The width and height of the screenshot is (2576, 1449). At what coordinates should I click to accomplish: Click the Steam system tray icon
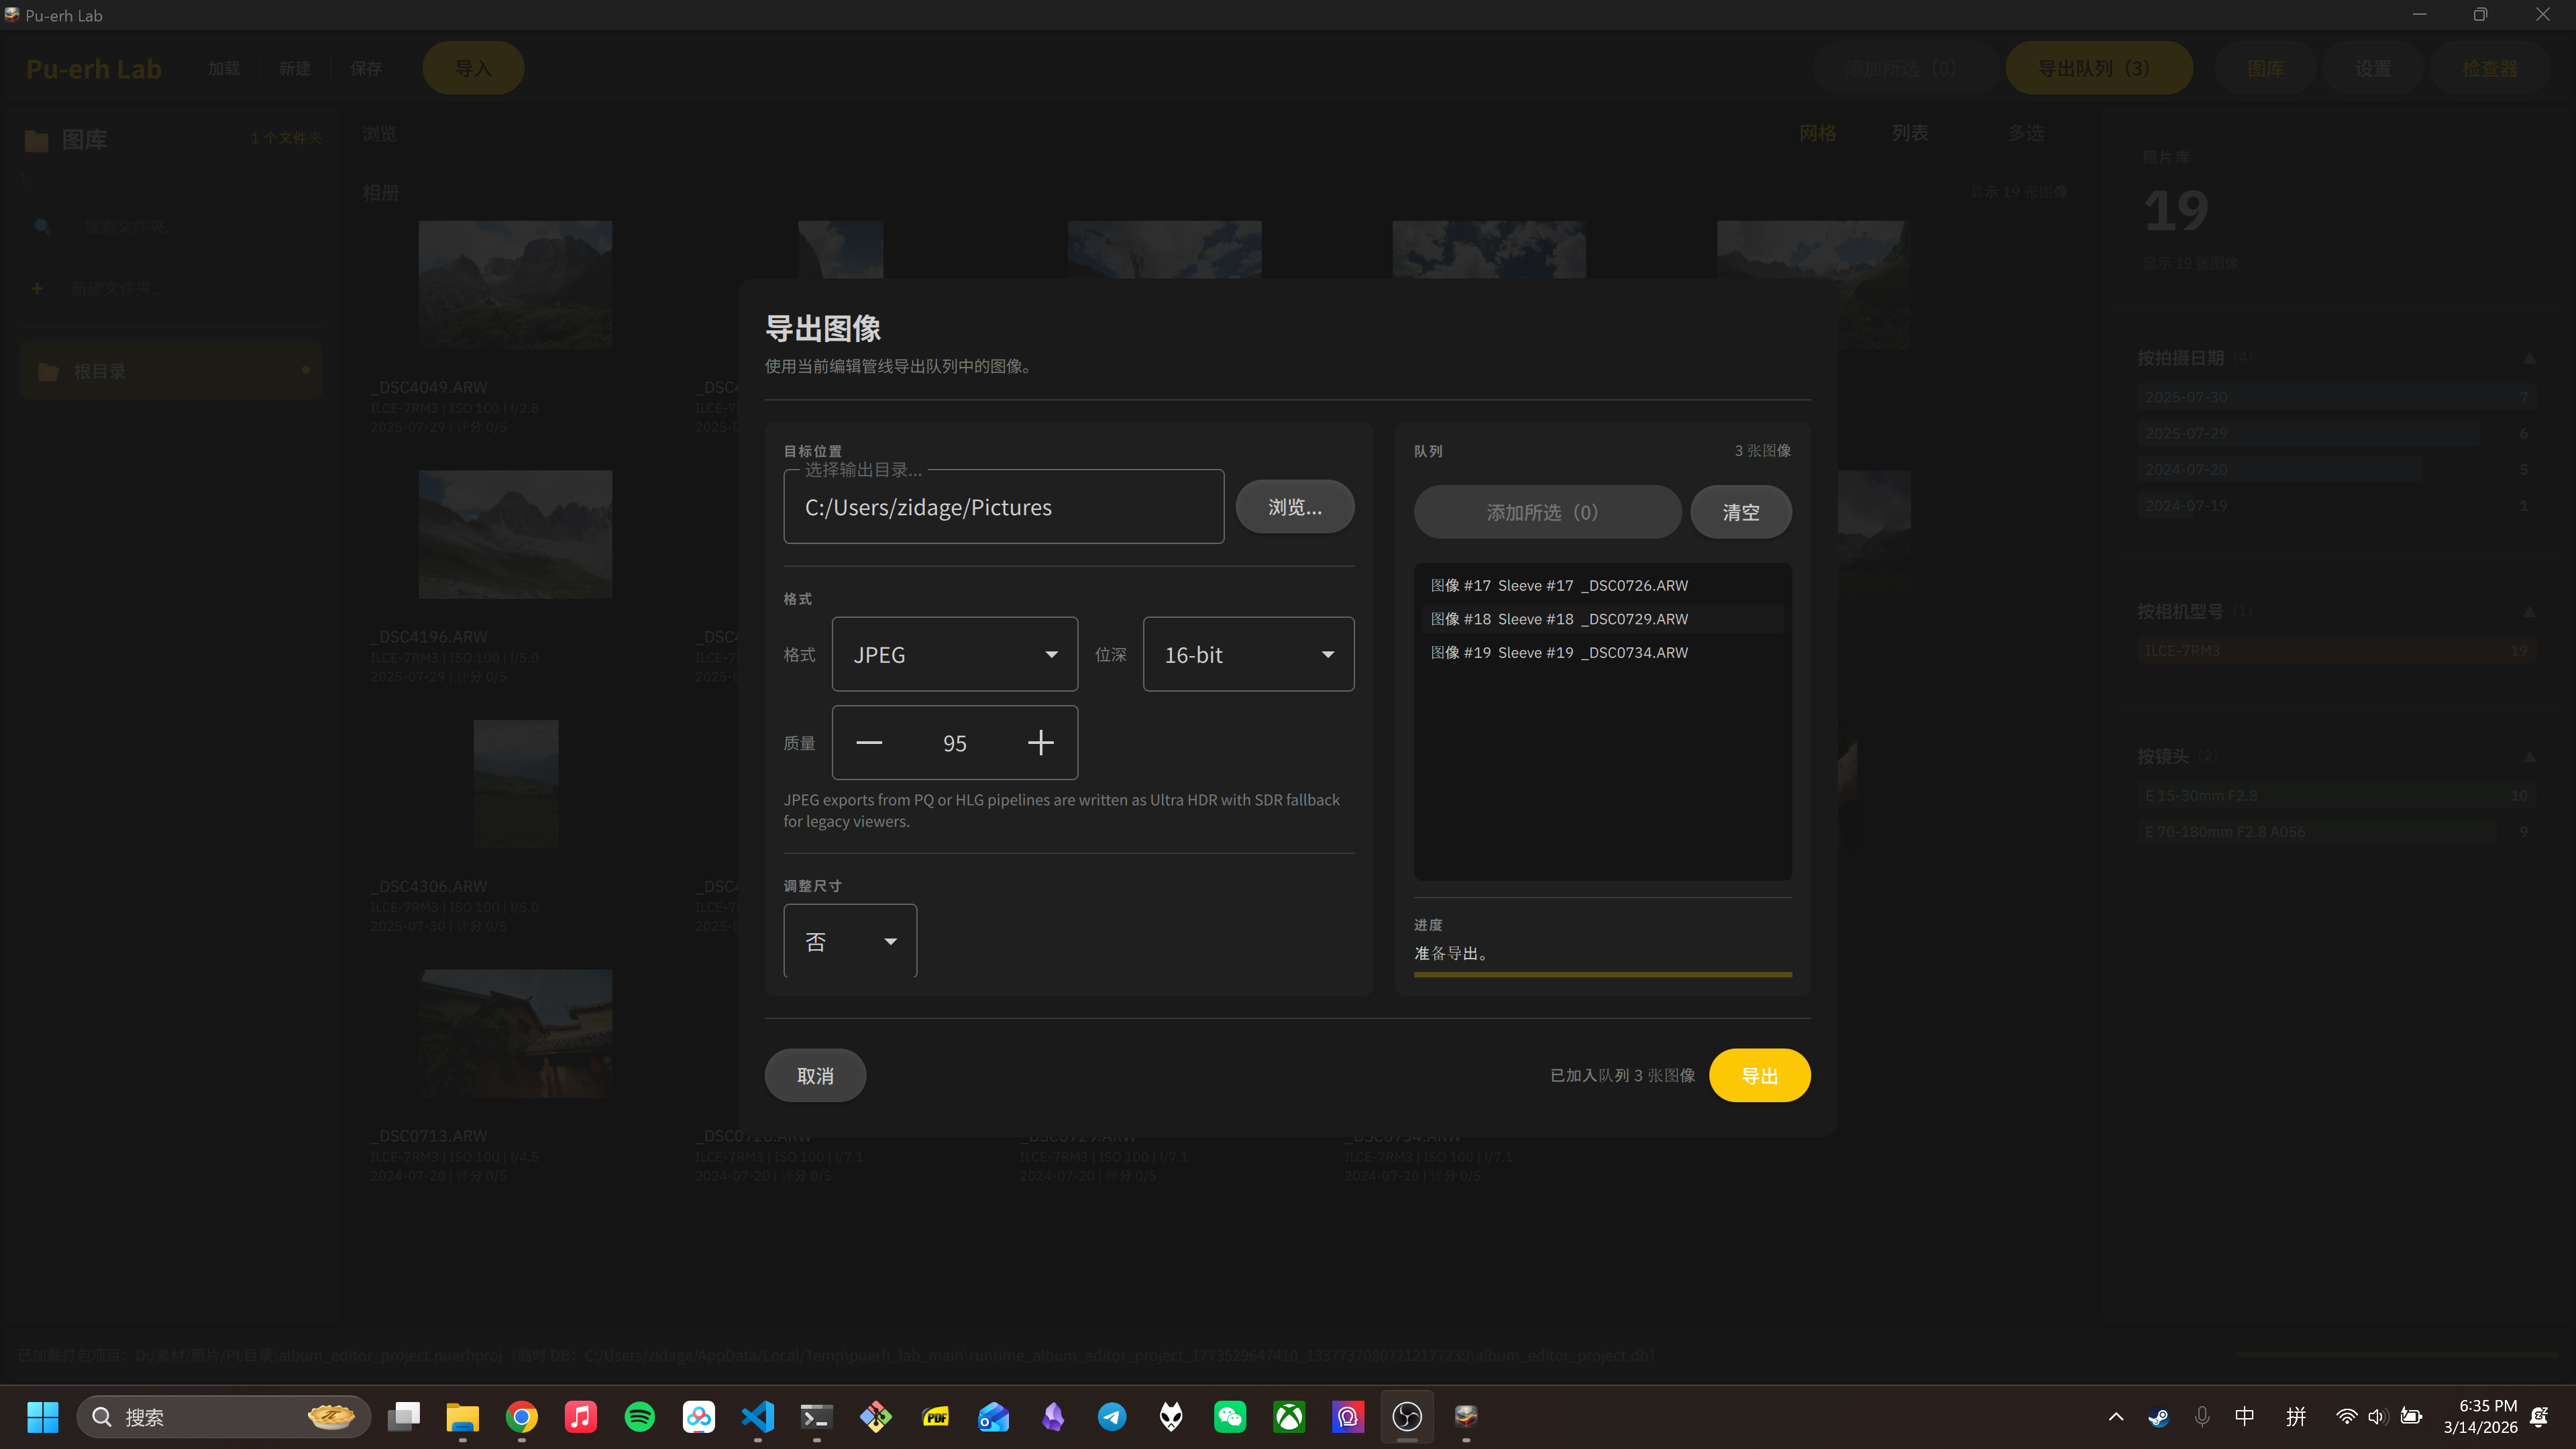click(x=2158, y=1416)
